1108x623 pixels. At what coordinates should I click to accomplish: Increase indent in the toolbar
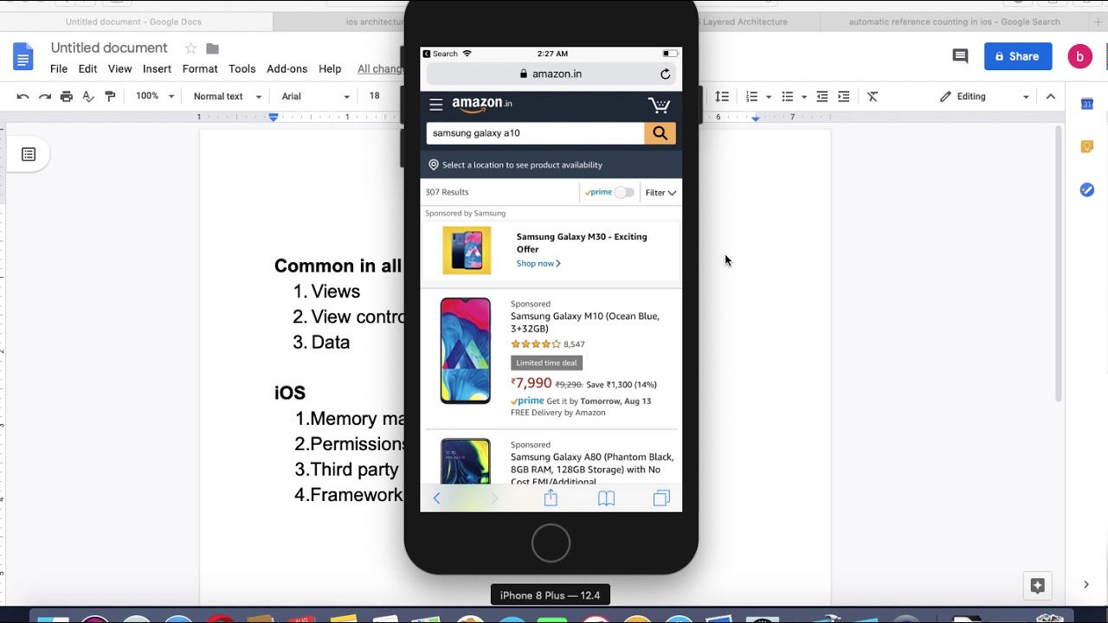pos(844,96)
